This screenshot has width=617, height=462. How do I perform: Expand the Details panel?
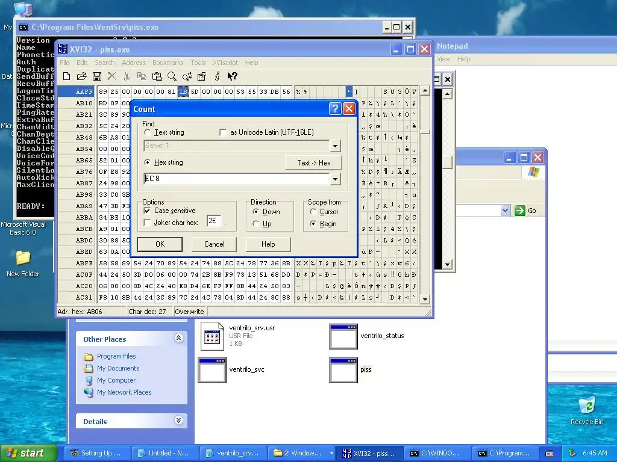coord(178,420)
